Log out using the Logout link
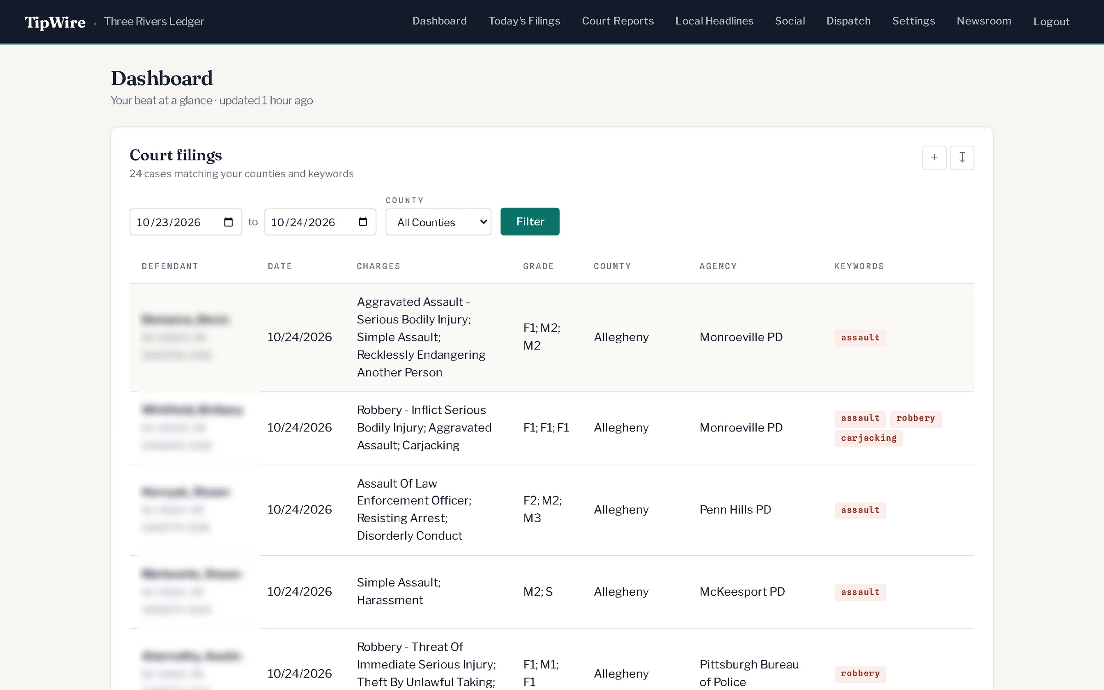This screenshot has width=1104, height=690. tap(1051, 22)
